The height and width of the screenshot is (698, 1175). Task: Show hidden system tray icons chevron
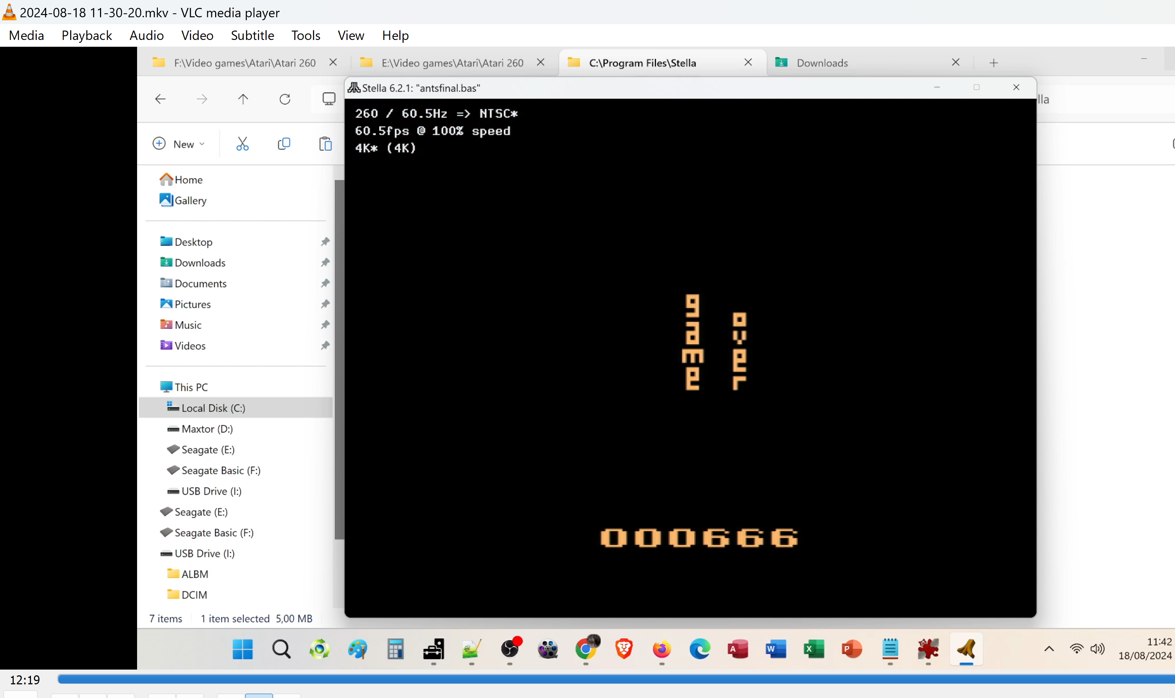1049,649
